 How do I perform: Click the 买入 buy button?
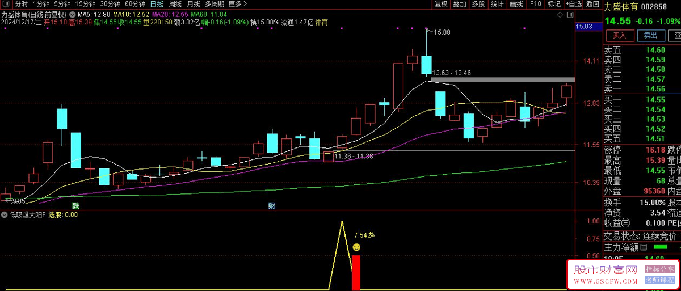619,35
